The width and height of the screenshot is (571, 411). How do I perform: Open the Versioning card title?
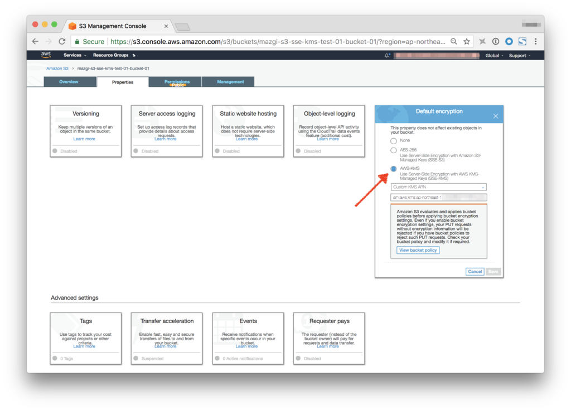85,114
